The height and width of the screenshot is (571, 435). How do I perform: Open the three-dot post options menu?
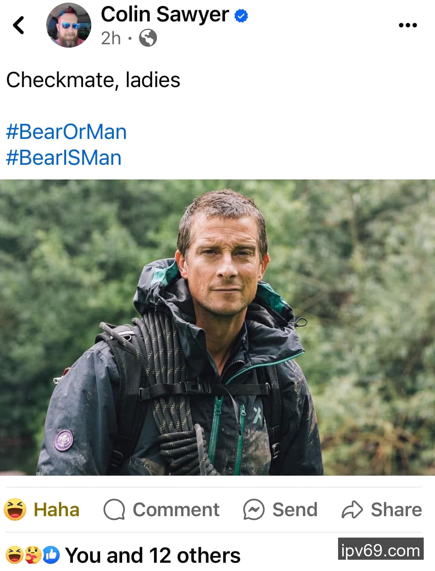tap(408, 26)
